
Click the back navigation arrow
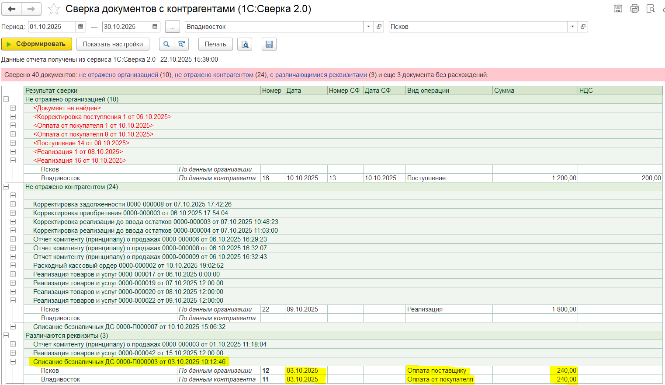pyautogui.click(x=12, y=9)
